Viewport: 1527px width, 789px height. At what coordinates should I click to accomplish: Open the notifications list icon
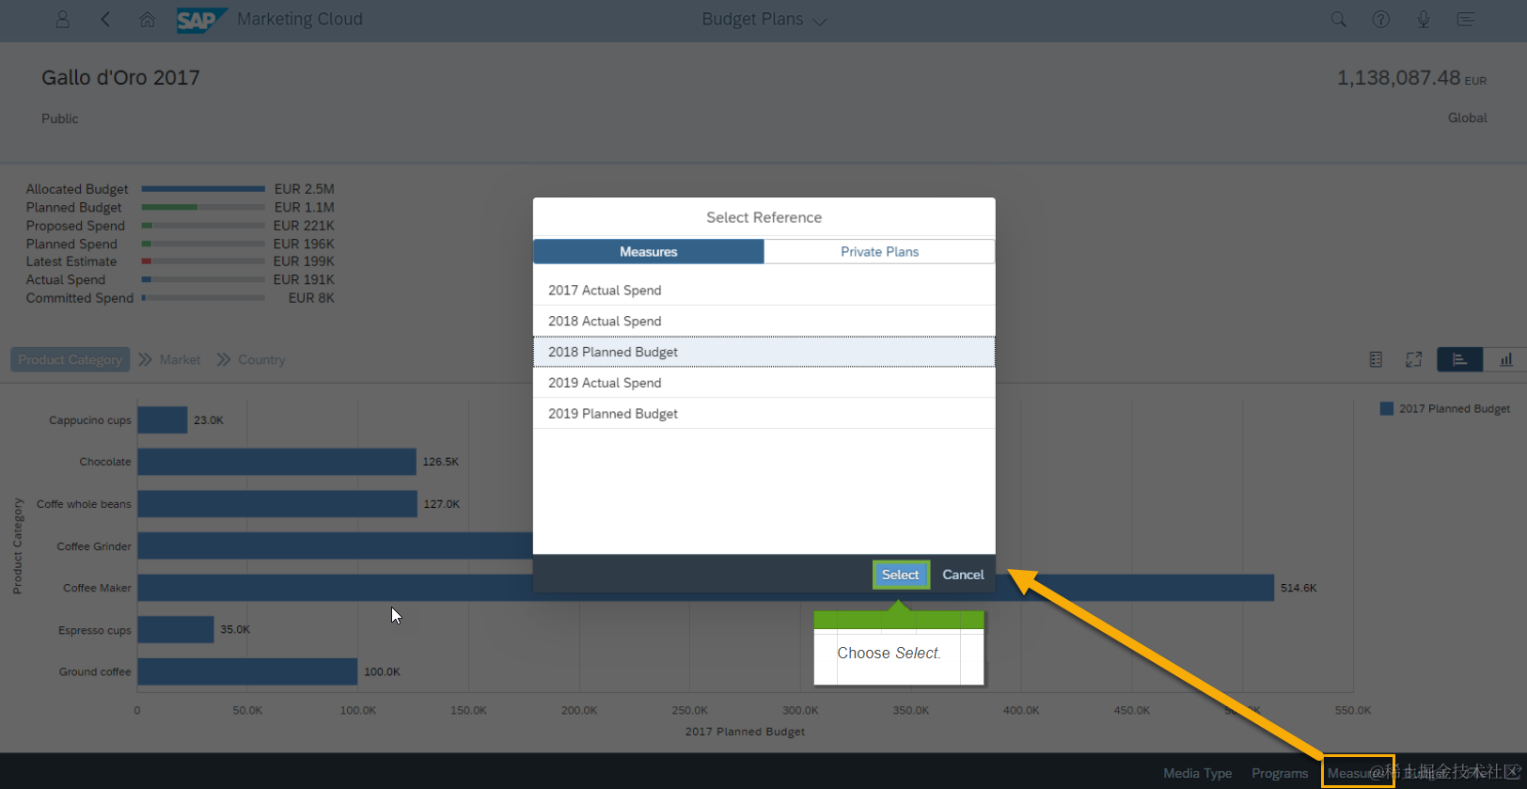[x=1465, y=19]
